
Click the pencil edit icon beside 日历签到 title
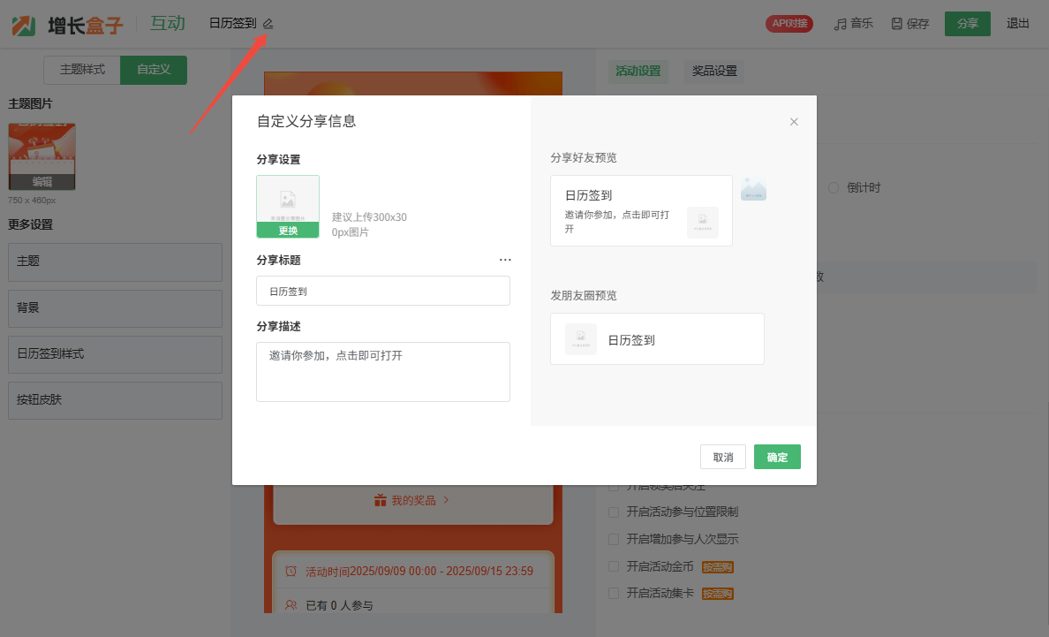tap(268, 24)
